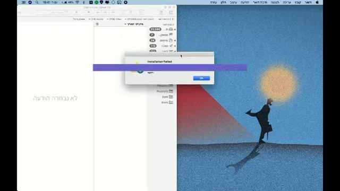Open the הודעה (Message) menu
This screenshot has height=191, width=340.
245,2
